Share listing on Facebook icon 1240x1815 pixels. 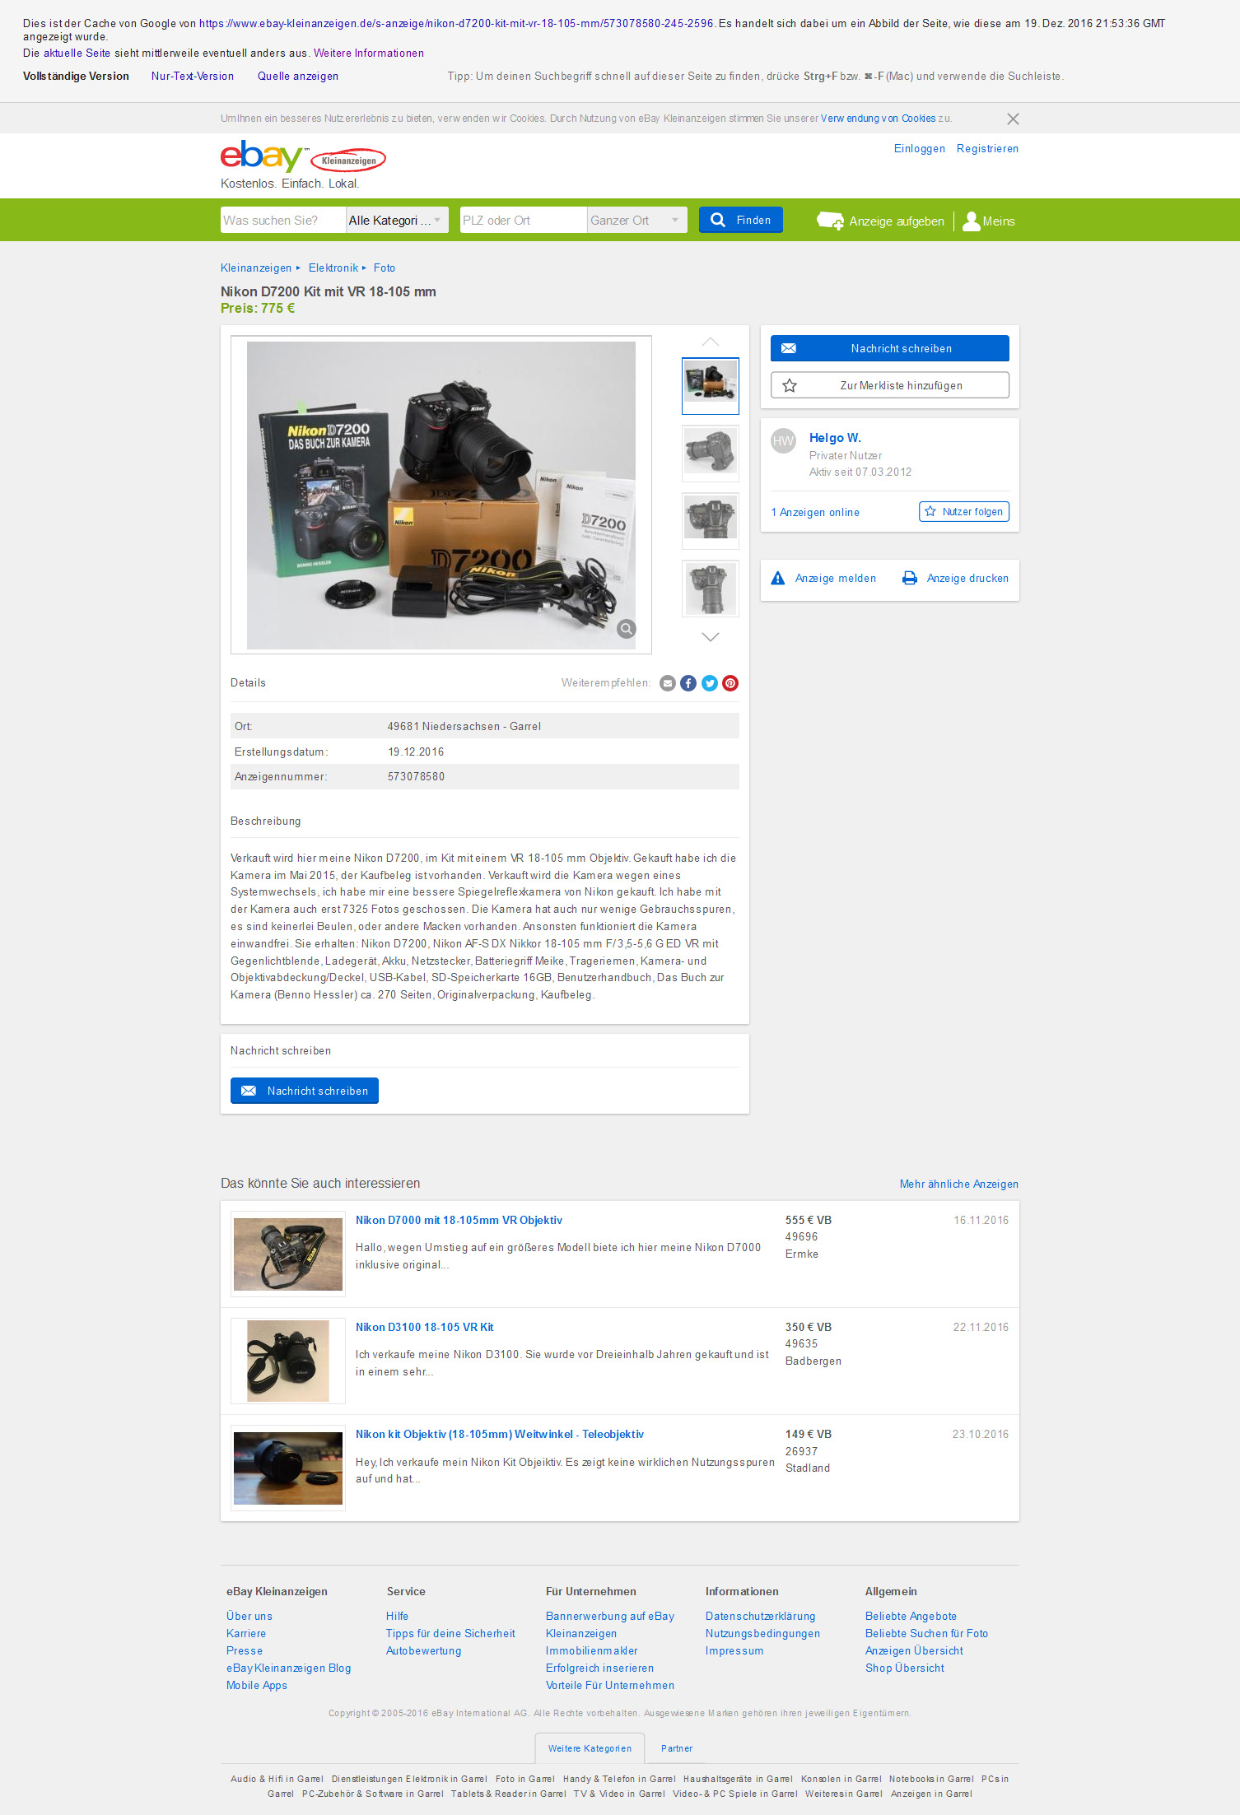click(x=688, y=683)
